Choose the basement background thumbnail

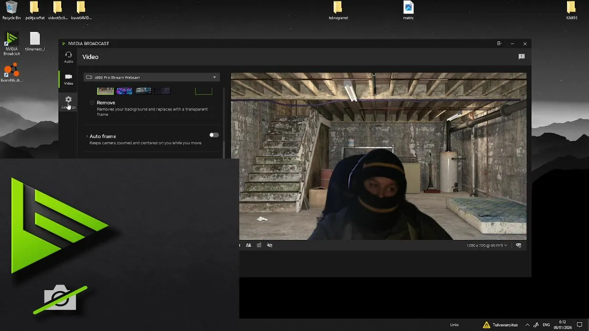[105, 91]
